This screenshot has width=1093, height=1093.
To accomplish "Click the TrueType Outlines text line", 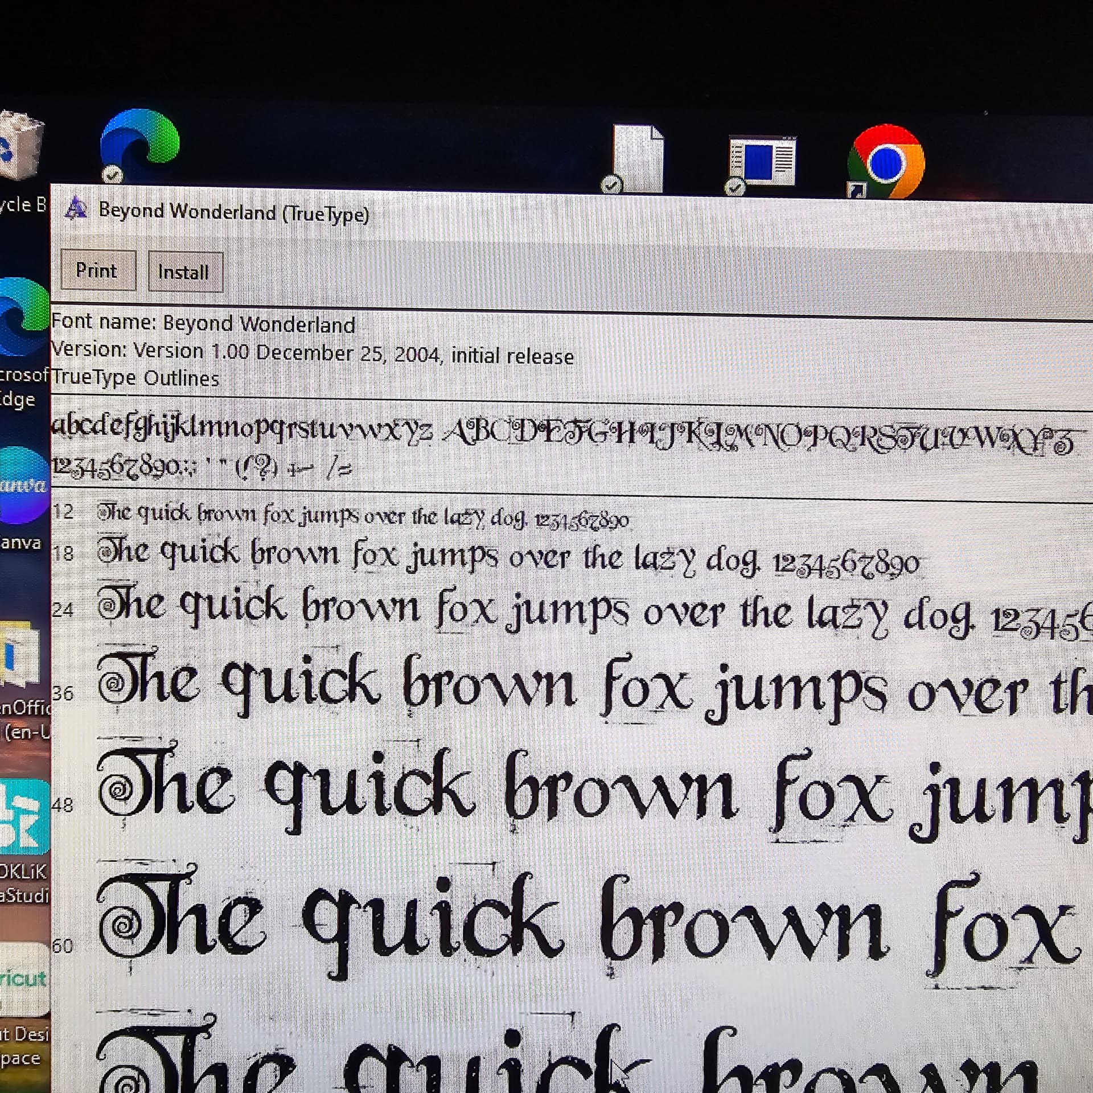I will tap(135, 378).
